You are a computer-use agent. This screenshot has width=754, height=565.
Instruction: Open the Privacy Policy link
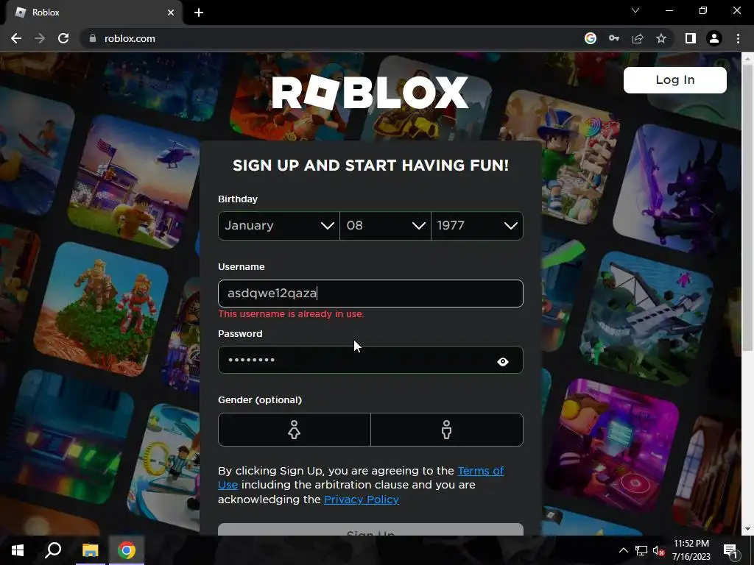pos(362,500)
